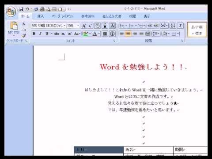The image size is (212, 159).
Task: Toggle subscript formatting
Action: [x=63, y=34]
